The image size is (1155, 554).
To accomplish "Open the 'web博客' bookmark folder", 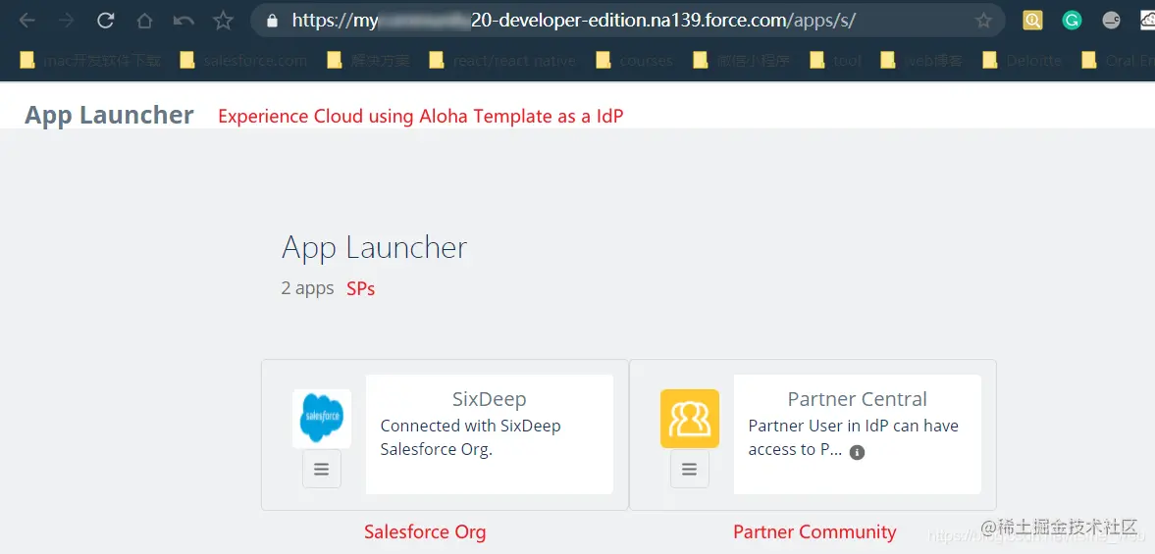I will (x=921, y=61).
